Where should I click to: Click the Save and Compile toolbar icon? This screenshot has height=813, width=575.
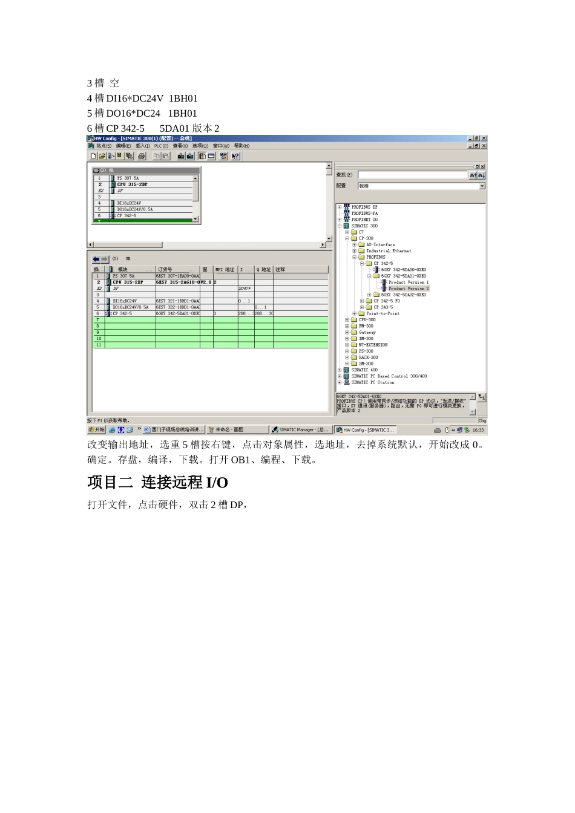129,156
